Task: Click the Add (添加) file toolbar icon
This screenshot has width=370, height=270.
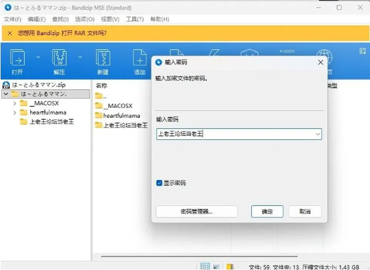Action: point(140,57)
